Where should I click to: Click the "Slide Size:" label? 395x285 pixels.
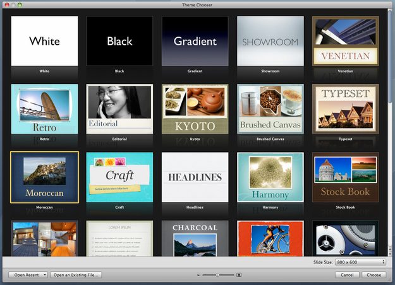coord(323,262)
